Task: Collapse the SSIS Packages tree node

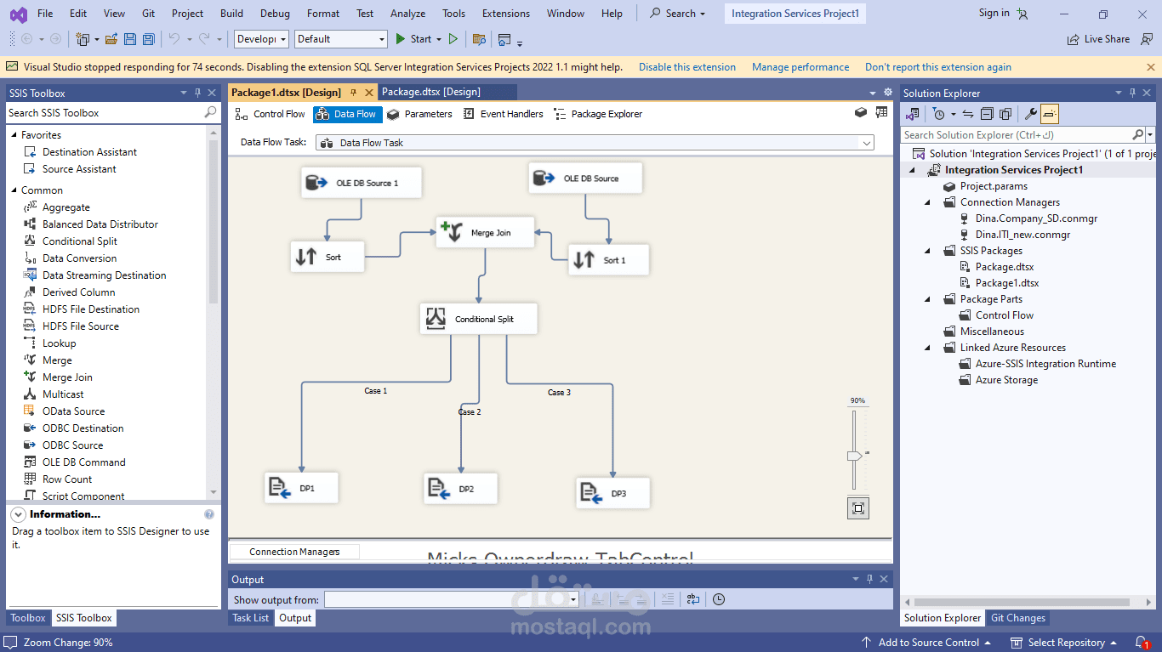Action: click(928, 251)
